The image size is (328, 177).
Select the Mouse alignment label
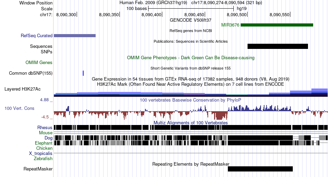point(46,133)
